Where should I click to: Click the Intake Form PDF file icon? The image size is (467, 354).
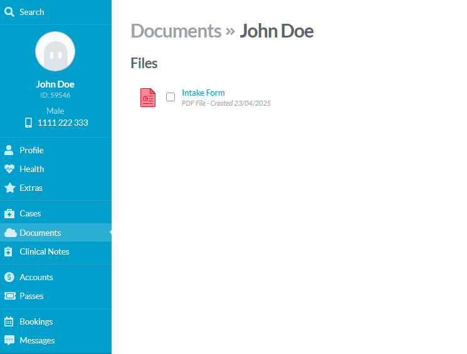[x=148, y=98]
